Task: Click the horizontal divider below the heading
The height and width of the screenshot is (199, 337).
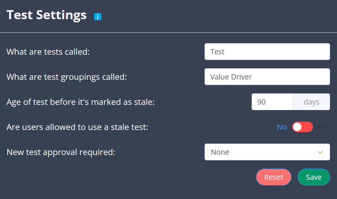Action: pyautogui.click(x=168, y=32)
